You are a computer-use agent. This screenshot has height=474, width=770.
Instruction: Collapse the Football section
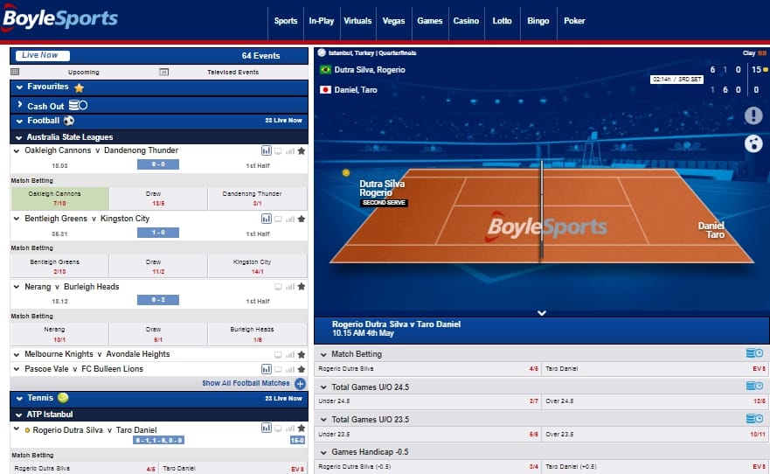19,121
